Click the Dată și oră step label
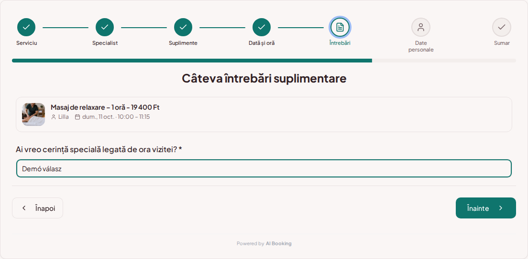 point(262,43)
